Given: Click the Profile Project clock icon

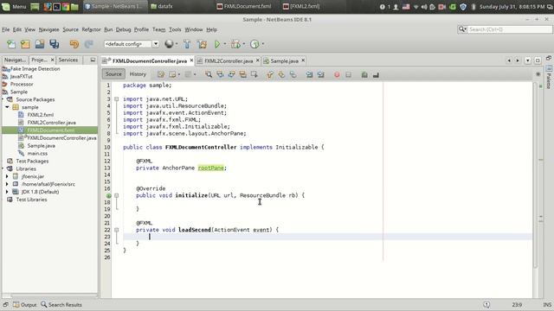Looking at the screenshot, I should (x=254, y=44).
